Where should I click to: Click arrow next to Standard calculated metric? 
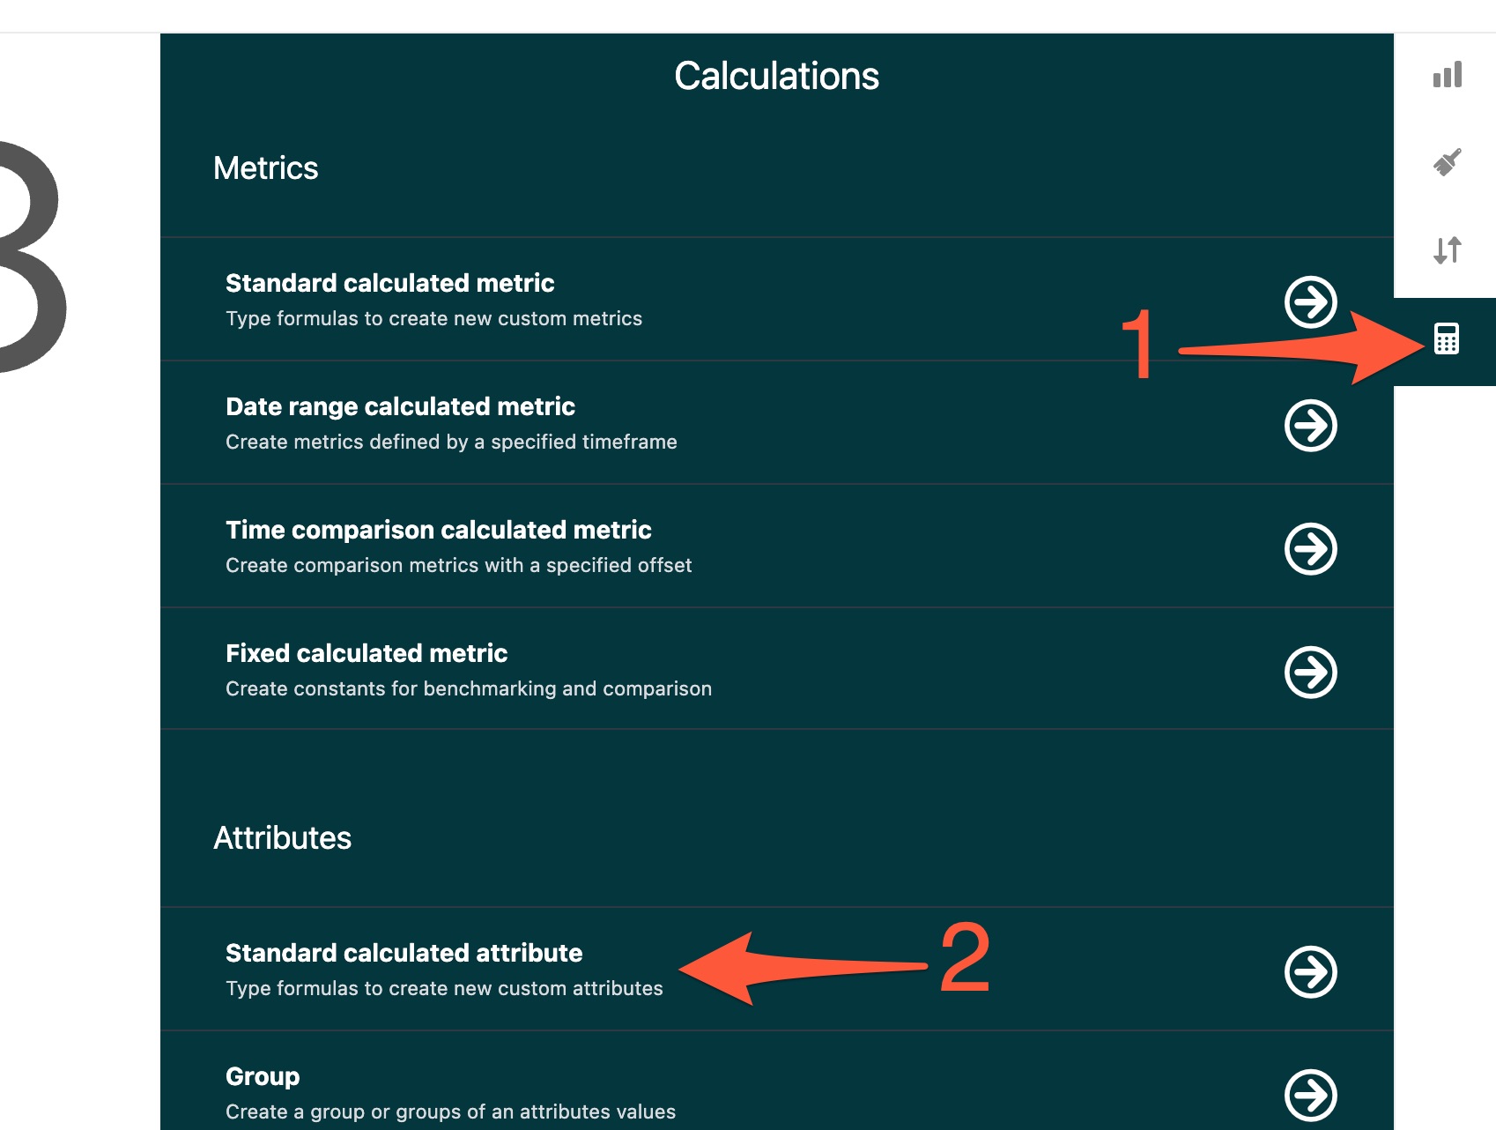click(1311, 302)
